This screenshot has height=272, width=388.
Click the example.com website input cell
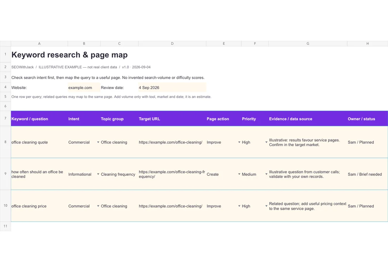(x=84, y=87)
